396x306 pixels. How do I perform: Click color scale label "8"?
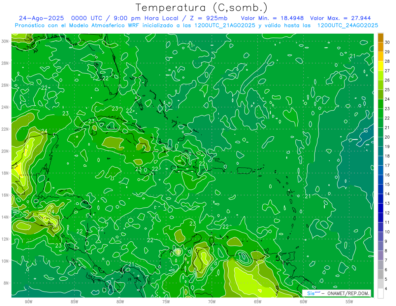tap(386, 251)
